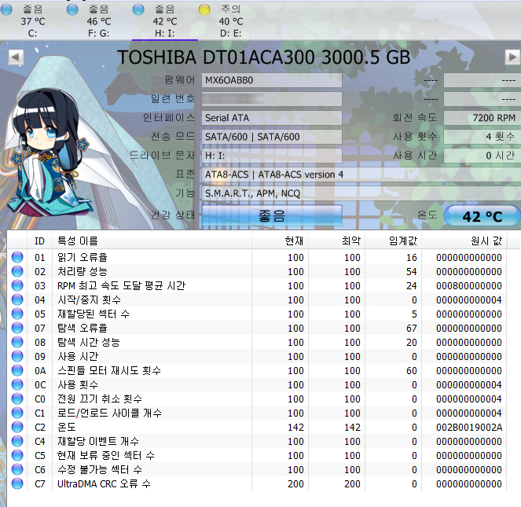Image resolution: width=521 pixels, height=507 pixels.
Task: Click the blue status orb for drive H: I:
Action: (138, 9)
